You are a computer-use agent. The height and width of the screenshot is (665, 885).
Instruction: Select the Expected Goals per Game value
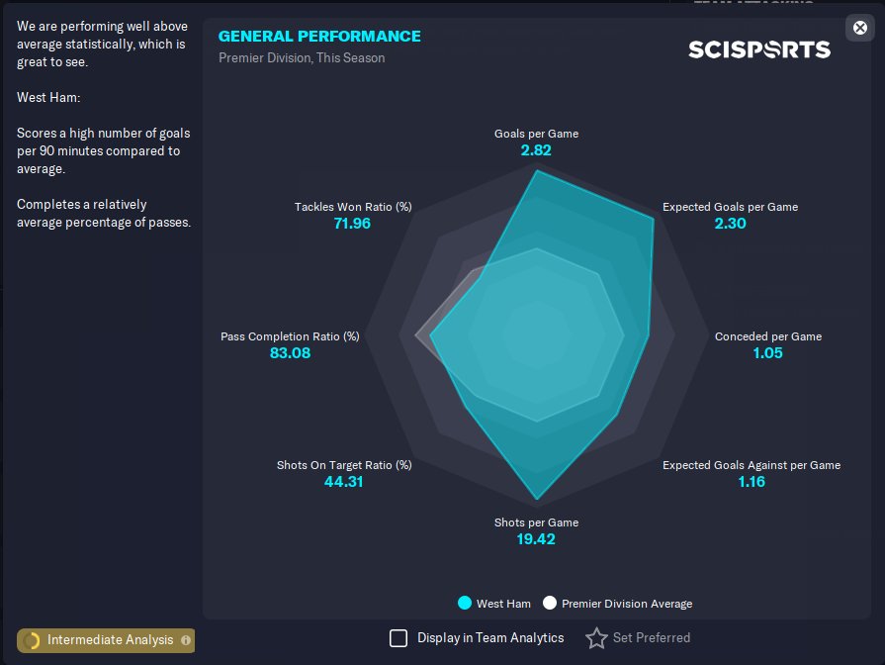tap(730, 224)
